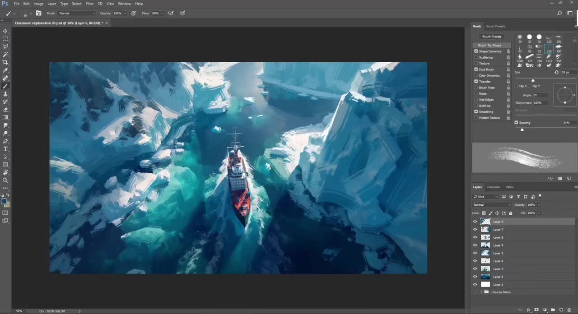
Task: Open the layer Fill dropdown arrow
Action: [539, 213]
